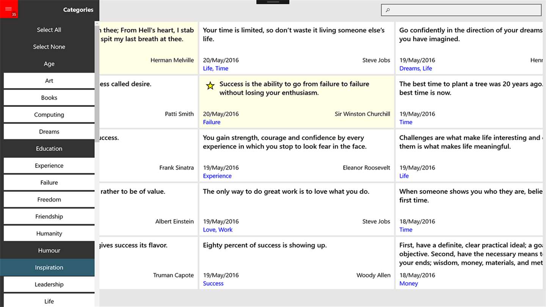Click the yellow star favorite icon
The width and height of the screenshot is (546, 307).
point(210,86)
